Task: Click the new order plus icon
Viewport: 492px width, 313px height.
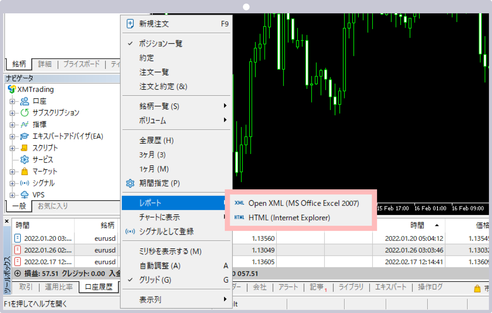Action: tap(130, 24)
